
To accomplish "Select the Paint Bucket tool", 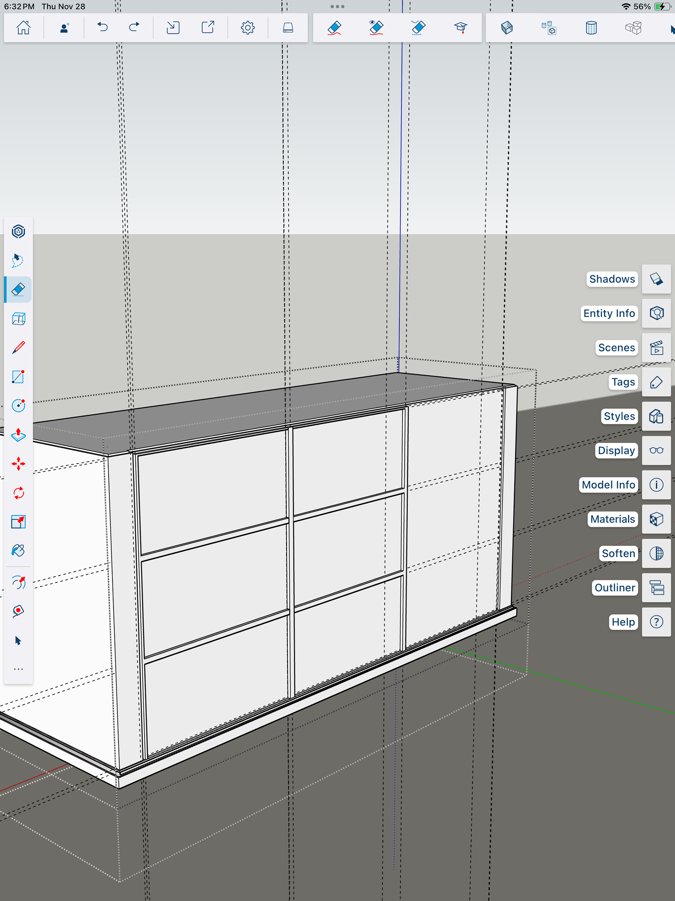I will click(18, 551).
